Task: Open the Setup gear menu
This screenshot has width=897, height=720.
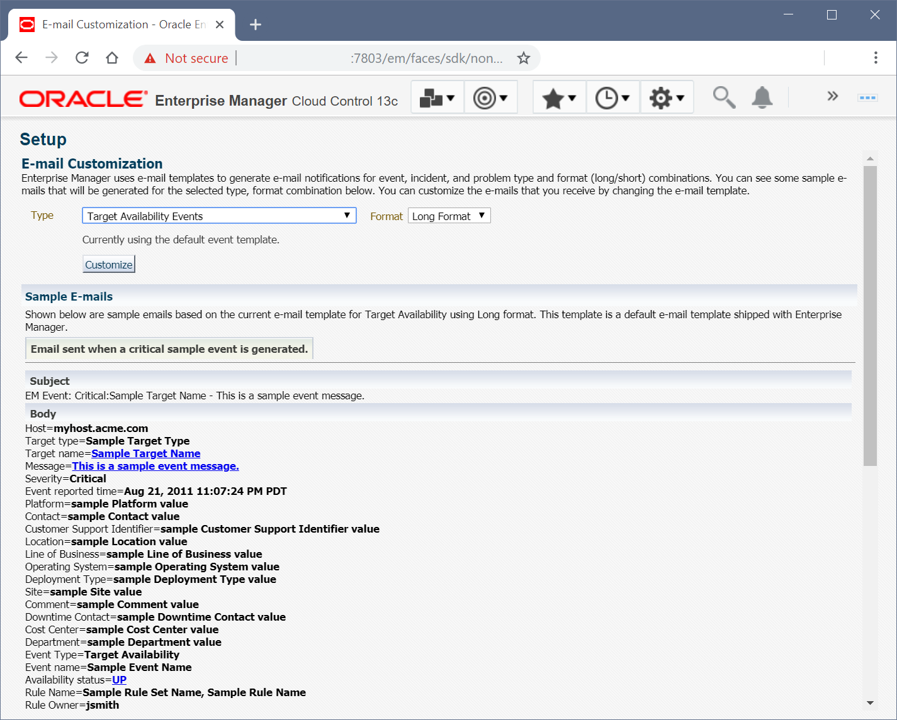Action: tap(667, 97)
